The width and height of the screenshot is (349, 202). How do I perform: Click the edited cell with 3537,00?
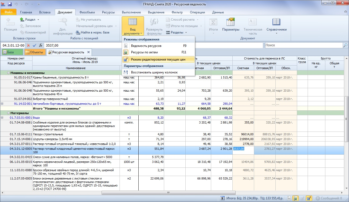point(243,150)
